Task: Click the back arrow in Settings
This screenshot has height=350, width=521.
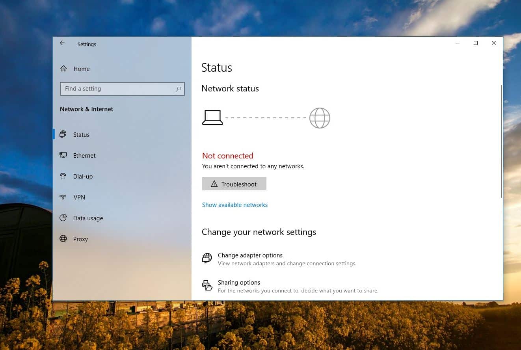Action: (x=62, y=43)
